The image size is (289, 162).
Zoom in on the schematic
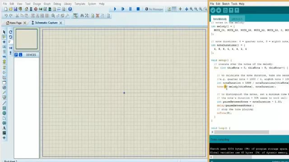tap(191, 9)
